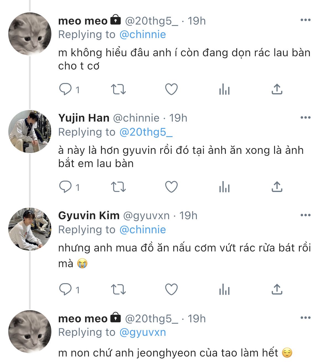The height and width of the screenshot is (362, 323).
Task: Retweet the first meo meo tweet
Action: click(118, 89)
